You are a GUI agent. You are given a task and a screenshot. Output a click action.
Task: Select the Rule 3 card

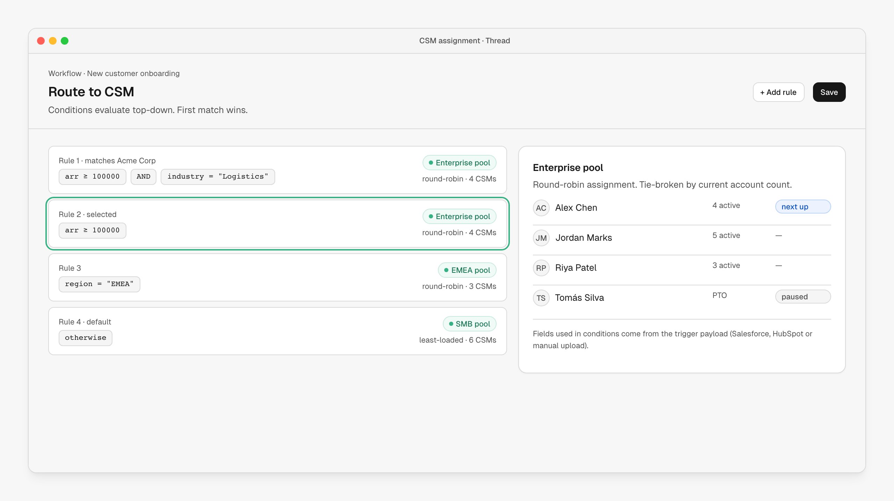coord(277,277)
